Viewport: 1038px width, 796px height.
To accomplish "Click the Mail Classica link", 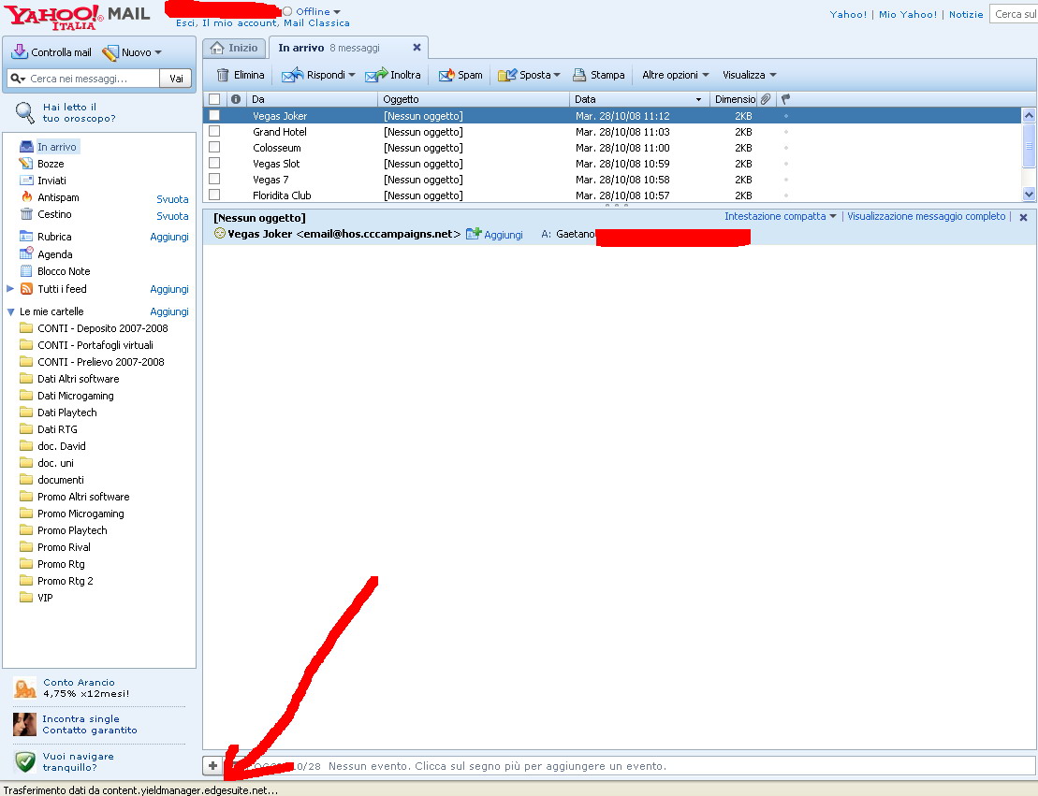I will pyautogui.click(x=316, y=23).
